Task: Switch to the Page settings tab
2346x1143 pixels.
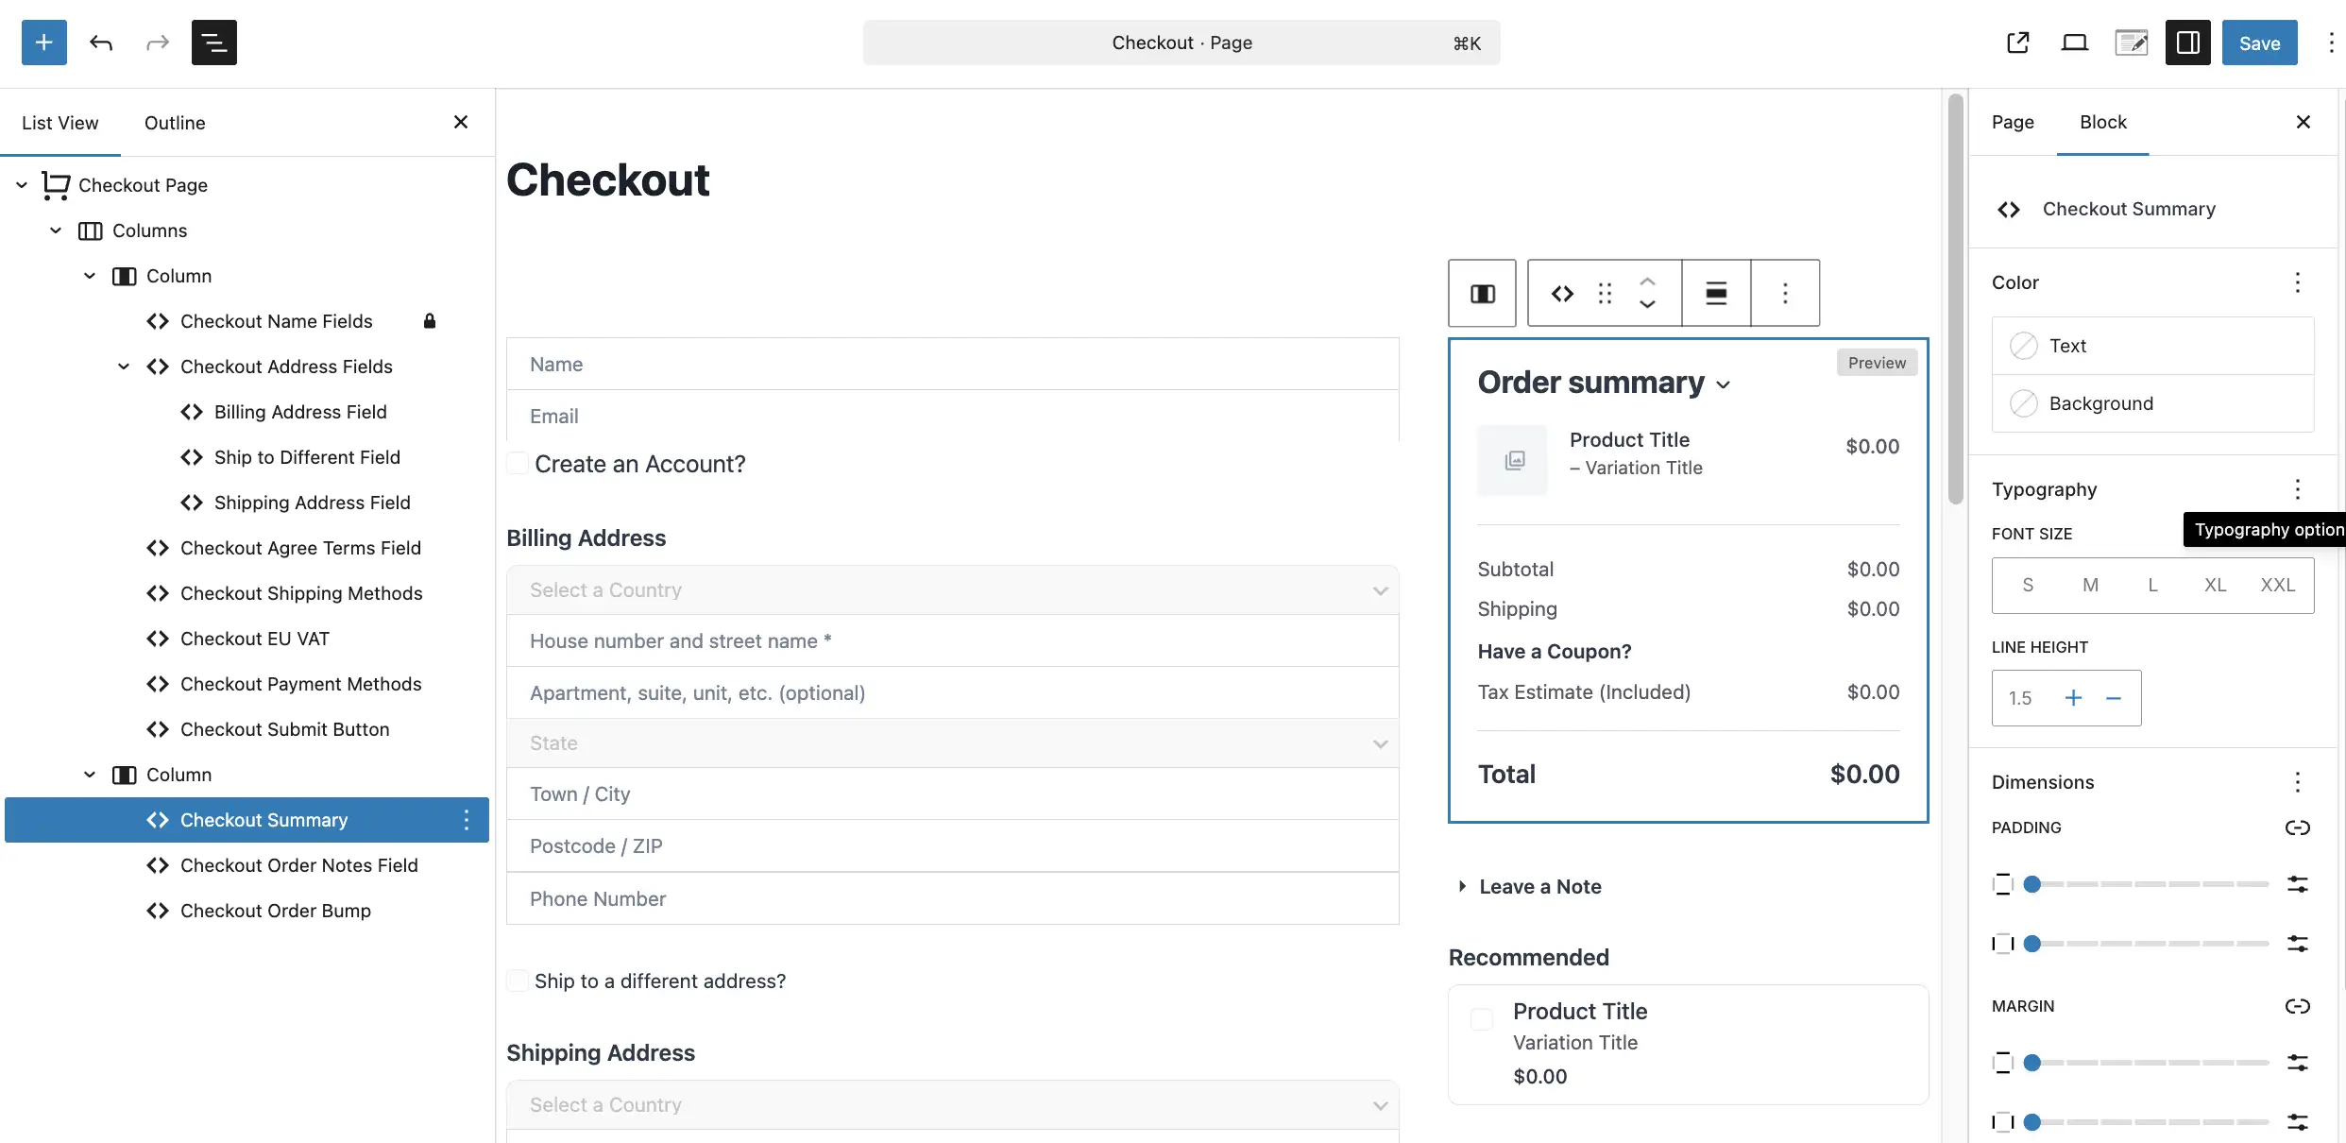Action: click(2013, 122)
